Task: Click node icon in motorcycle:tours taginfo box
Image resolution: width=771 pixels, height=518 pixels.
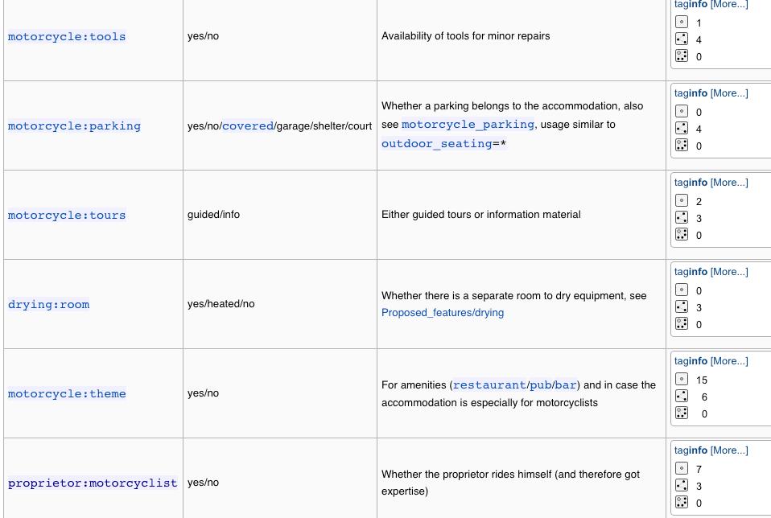Action: coord(682,201)
